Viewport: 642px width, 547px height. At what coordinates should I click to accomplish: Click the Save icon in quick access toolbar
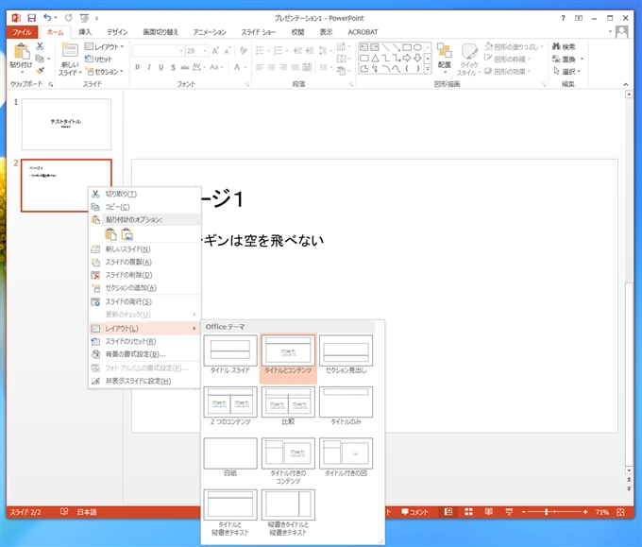pos(31,18)
